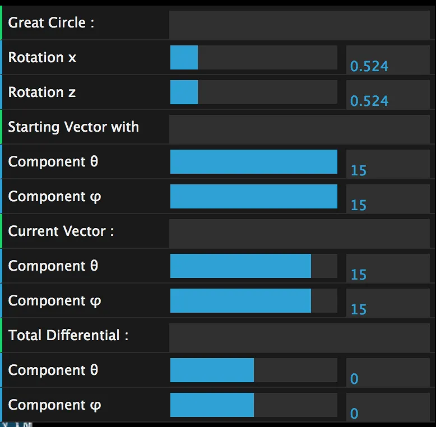Click the empty Great Circle text field

click(x=299, y=24)
